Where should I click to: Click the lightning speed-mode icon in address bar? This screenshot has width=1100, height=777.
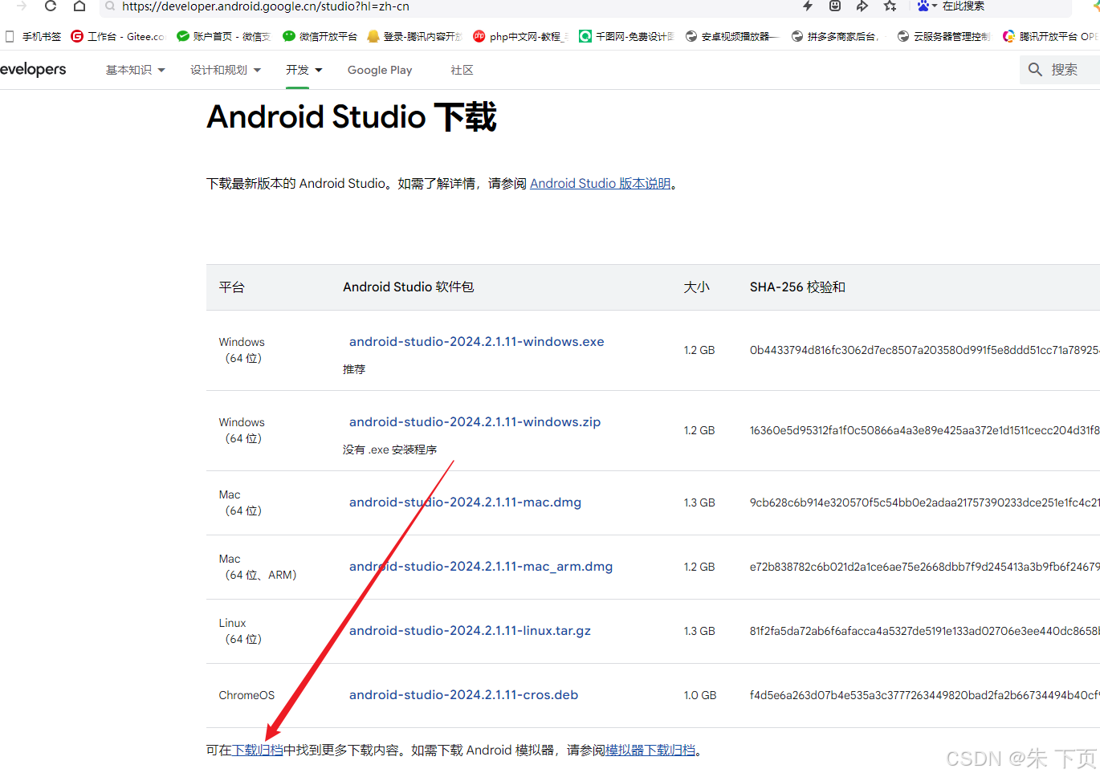coord(808,6)
